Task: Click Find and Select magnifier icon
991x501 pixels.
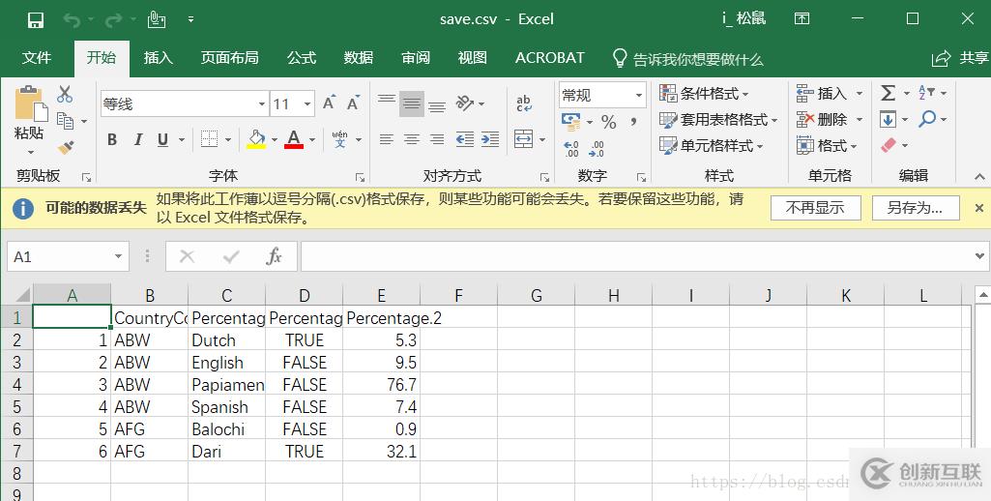Action: pos(927,119)
